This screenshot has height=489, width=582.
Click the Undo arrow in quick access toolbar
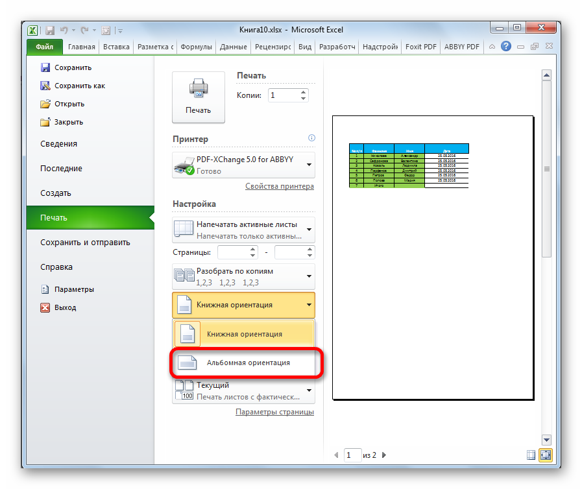pyautogui.click(x=64, y=30)
